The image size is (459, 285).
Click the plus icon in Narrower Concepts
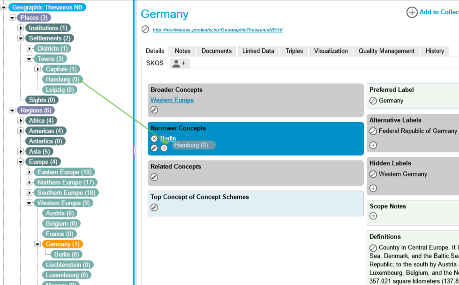(164, 148)
